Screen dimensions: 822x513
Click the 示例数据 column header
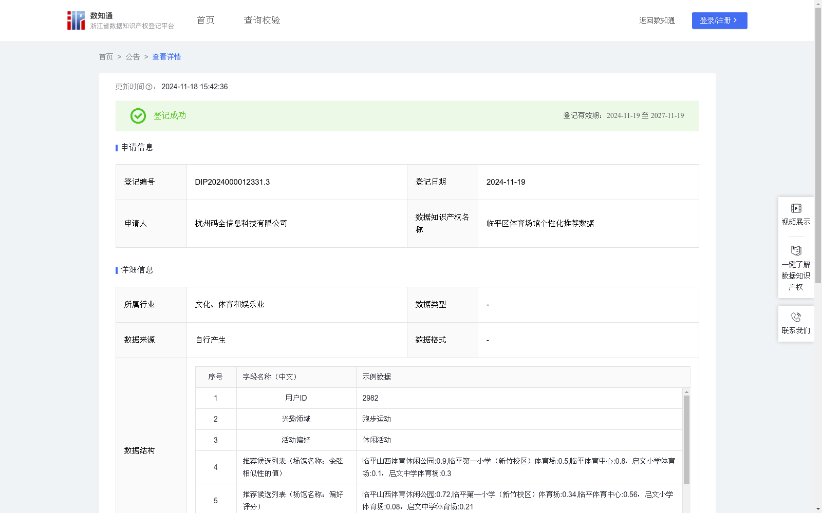click(x=523, y=377)
